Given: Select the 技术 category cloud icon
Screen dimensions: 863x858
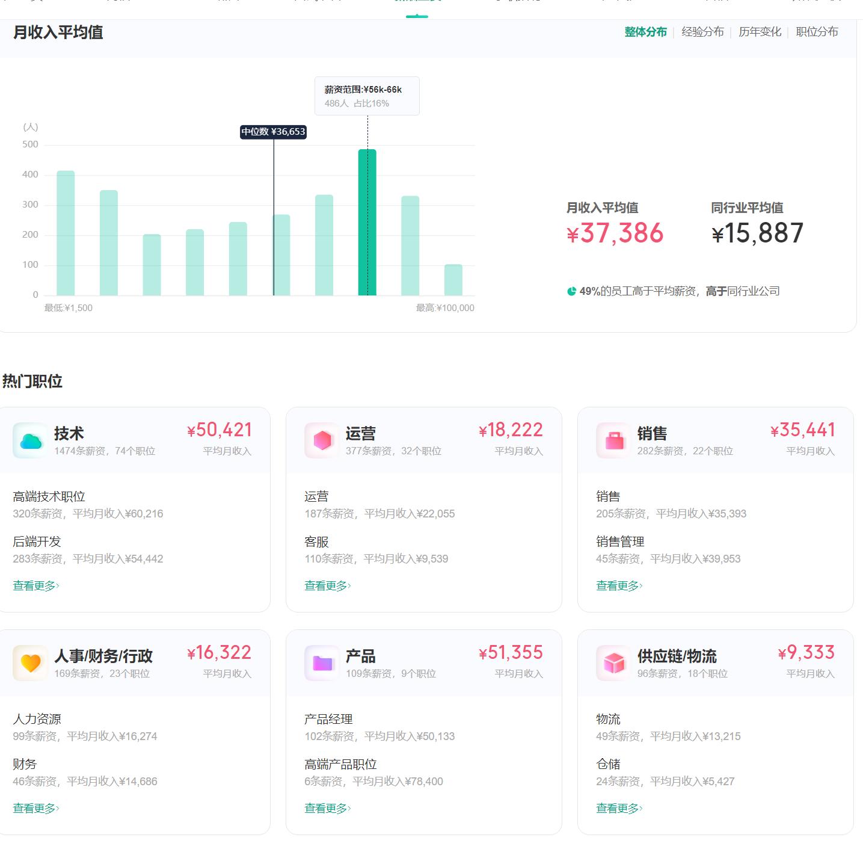Looking at the screenshot, I should (29, 440).
